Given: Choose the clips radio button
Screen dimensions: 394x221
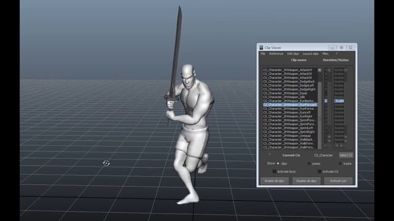Looking at the screenshot, I should click(x=278, y=163).
